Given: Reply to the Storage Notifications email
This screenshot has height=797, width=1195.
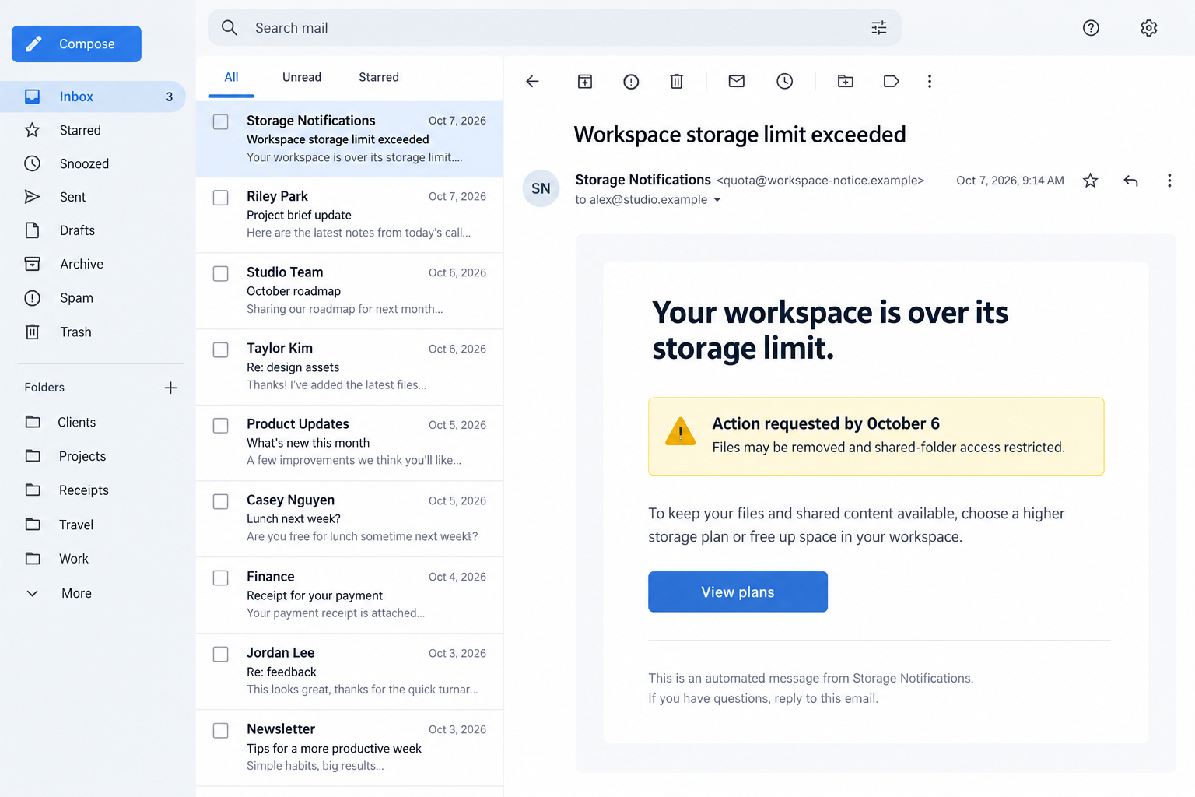Looking at the screenshot, I should tap(1131, 181).
